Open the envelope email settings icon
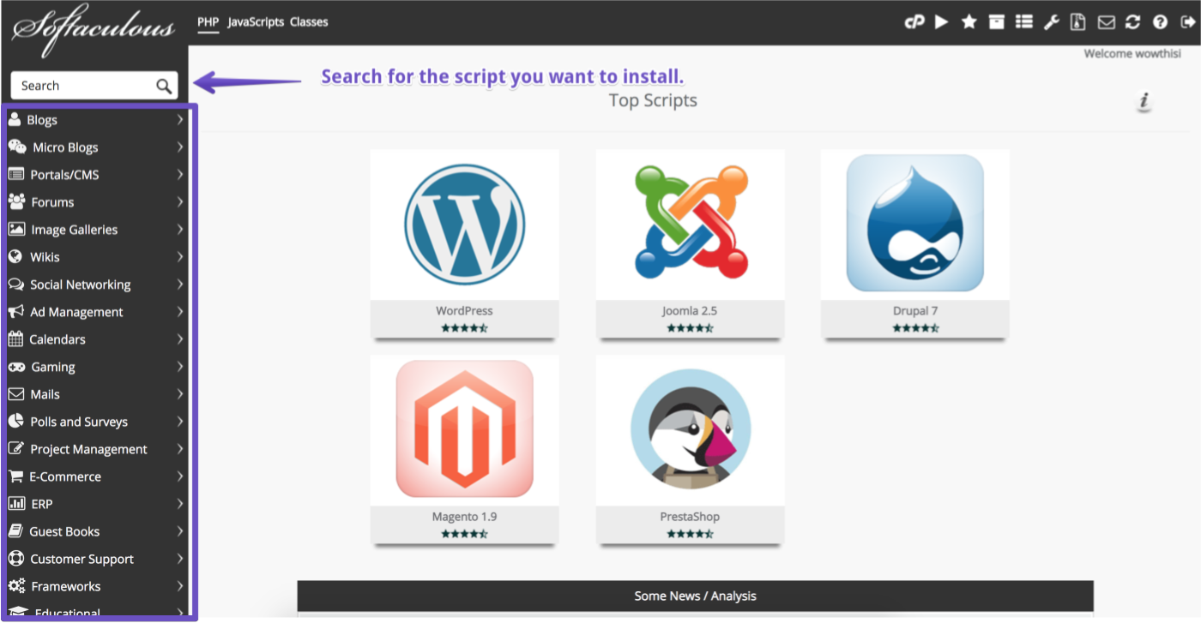 (1106, 22)
